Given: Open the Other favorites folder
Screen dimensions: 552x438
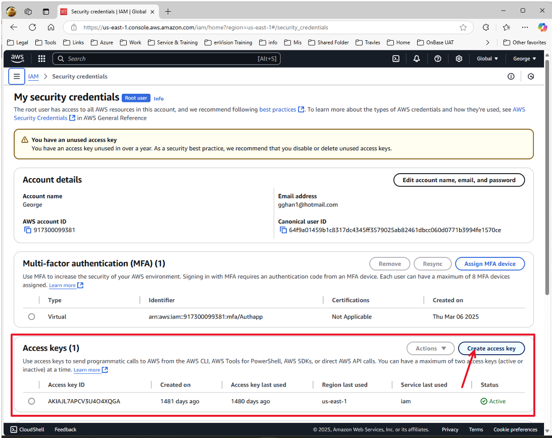Looking at the screenshot, I should [525, 42].
